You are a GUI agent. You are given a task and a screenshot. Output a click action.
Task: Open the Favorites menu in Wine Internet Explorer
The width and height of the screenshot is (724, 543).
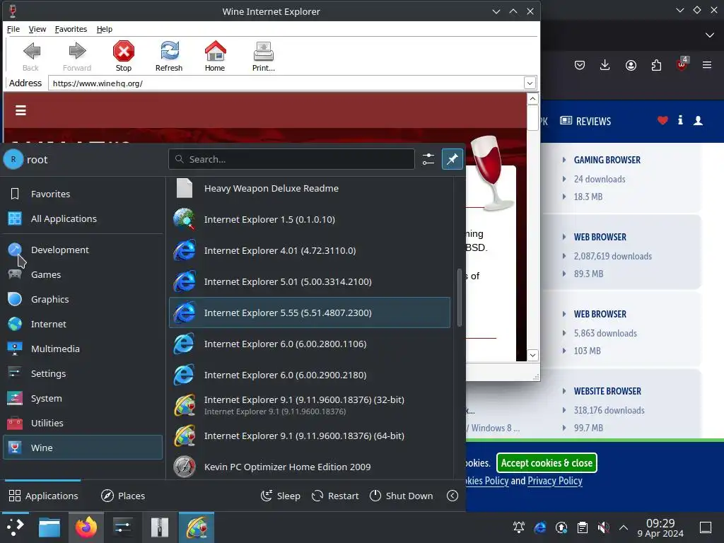click(x=71, y=29)
